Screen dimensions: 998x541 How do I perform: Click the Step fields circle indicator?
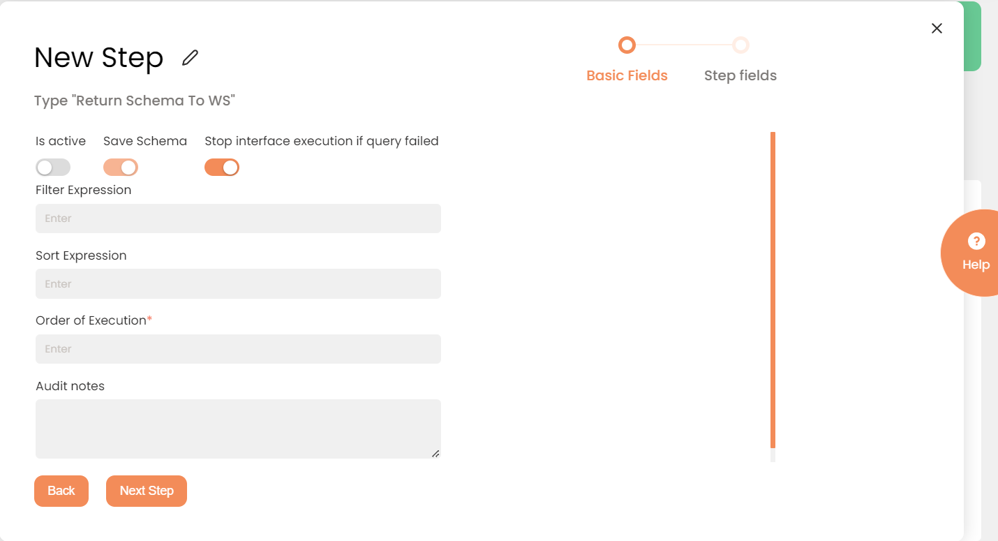coord(740,45)
